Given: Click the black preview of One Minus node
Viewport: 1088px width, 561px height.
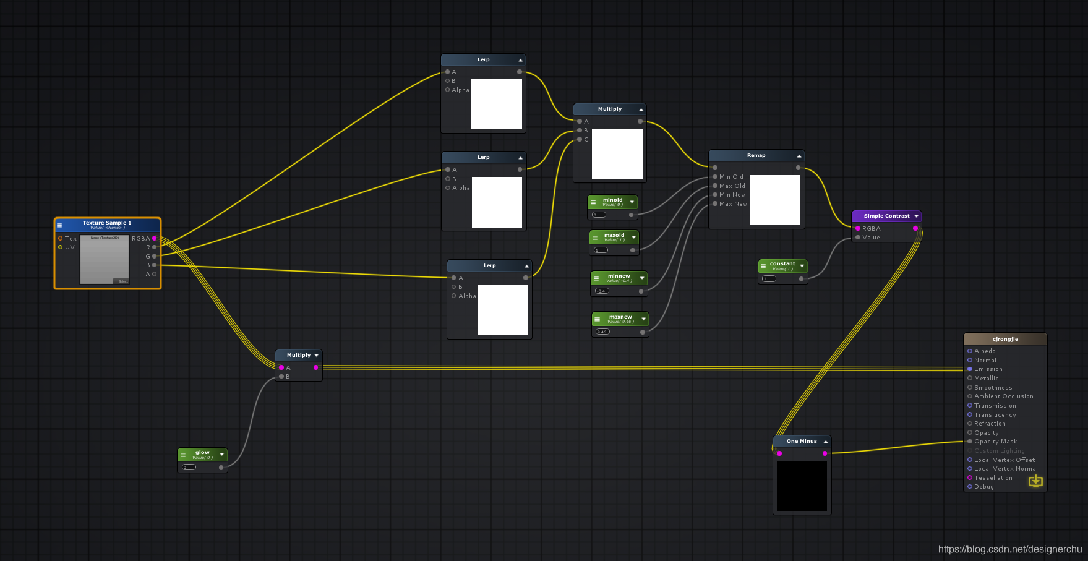Looking at the screenshot, I should [x=802, y=486].
